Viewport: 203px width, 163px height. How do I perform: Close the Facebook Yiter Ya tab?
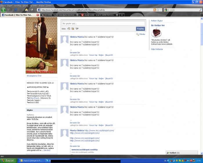click(x=38, y=15)
